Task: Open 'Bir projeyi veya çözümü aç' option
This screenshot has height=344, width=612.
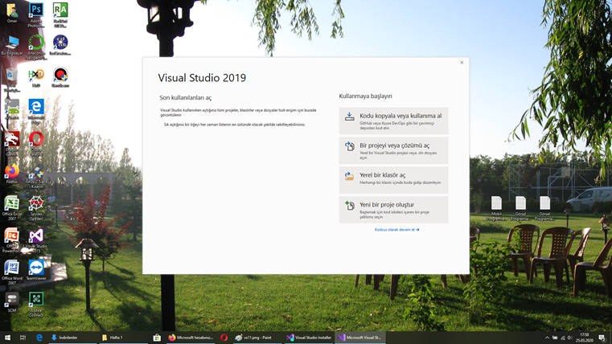Action: point(393,149)
